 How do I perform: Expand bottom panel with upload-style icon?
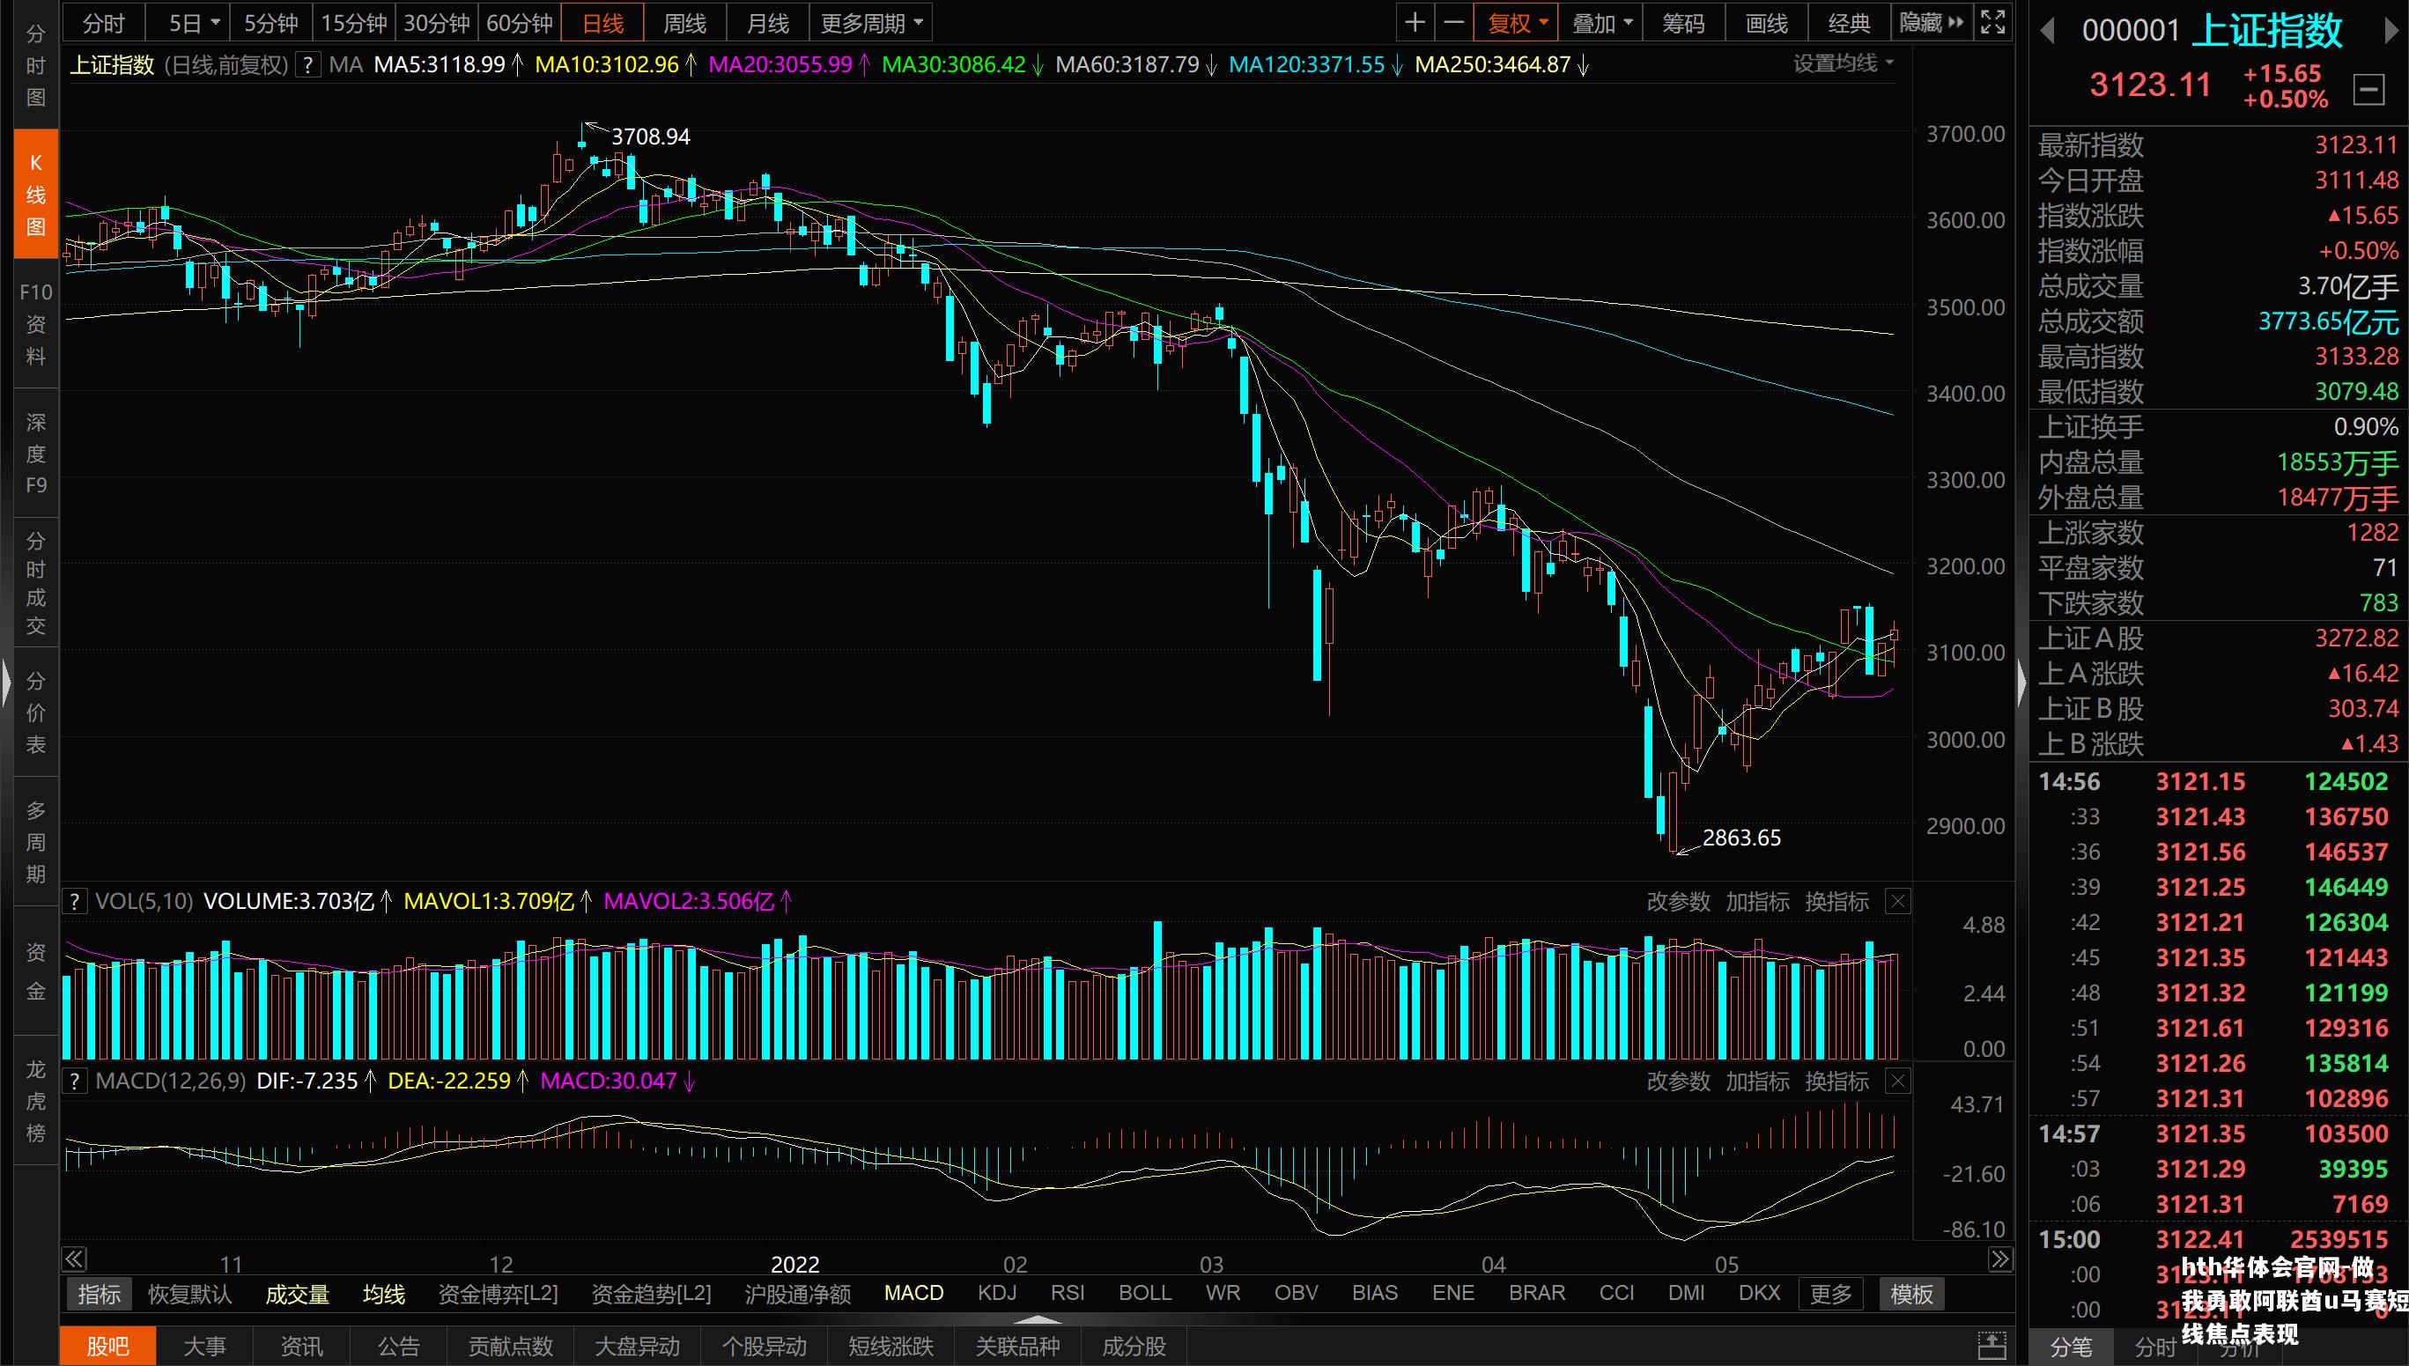click(1991, 1346)
